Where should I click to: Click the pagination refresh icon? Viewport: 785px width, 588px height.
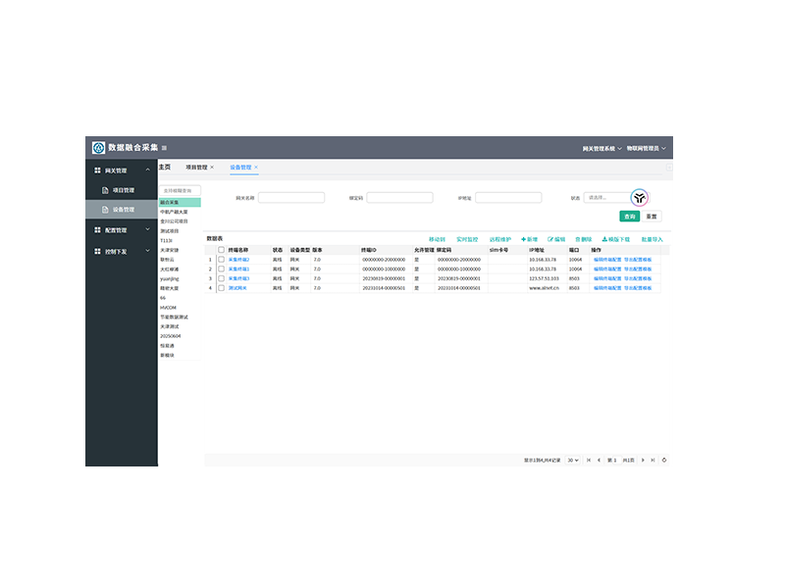click(665, 460)
